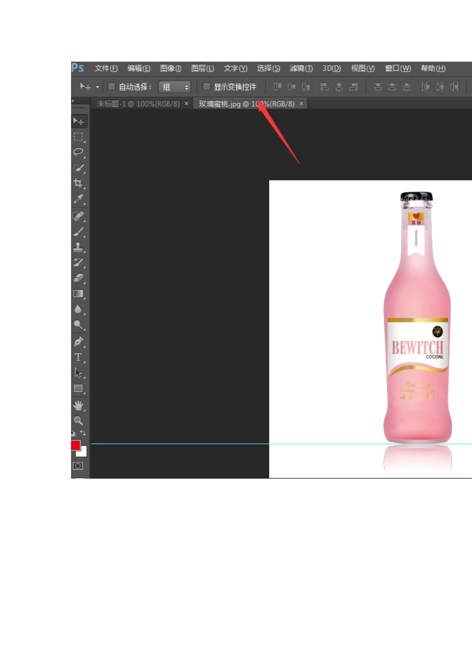This screenshot has width=472, height=668.
Task: Select the Crop tool
Action: pyautogui.click(x=79, y=183)
